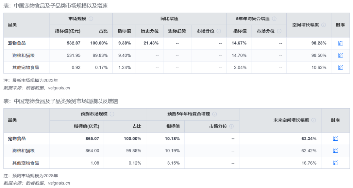Click the 历史分位 column header

pyautogui.click(x=150, y=31)
